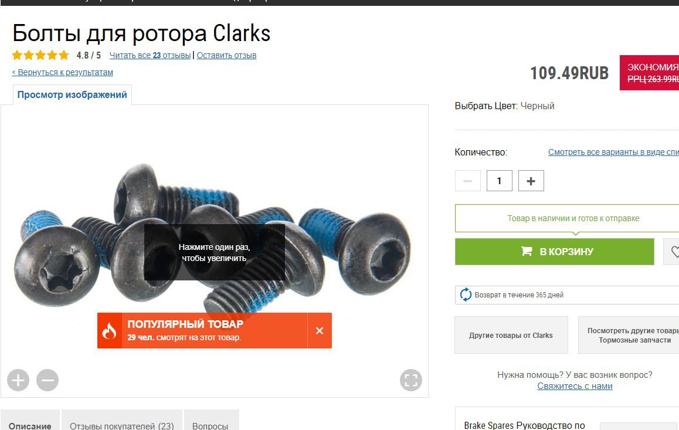Viewport: 679px width, 430px height.
Task: Select the Просмотр изображений tab
Action: coord(72,95)
